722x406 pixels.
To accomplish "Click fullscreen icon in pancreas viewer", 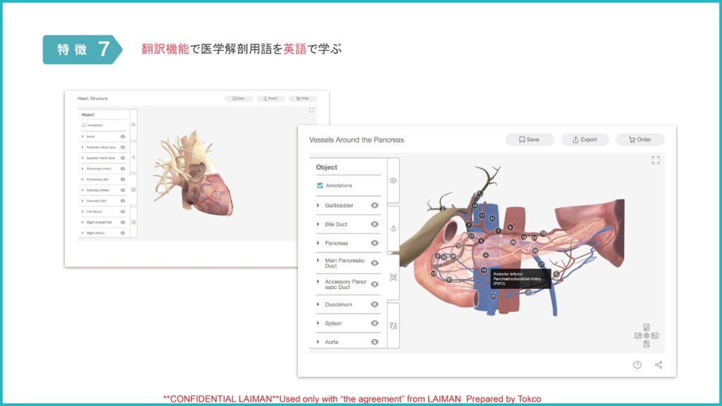I will click(x=656, y=161).
